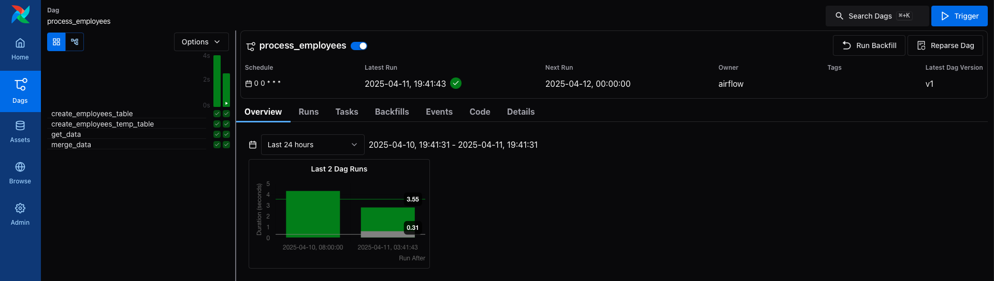The width and height of the screenshot is (994, 281).
Task: Select the get_data task row
Action: [66, 134]
